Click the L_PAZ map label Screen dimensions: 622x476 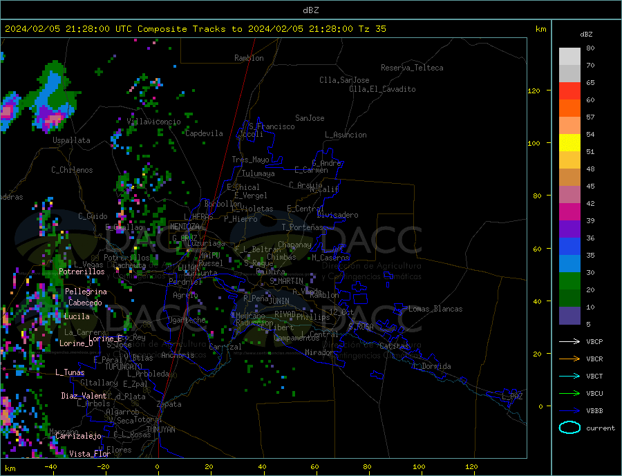[x=512, y=397]
